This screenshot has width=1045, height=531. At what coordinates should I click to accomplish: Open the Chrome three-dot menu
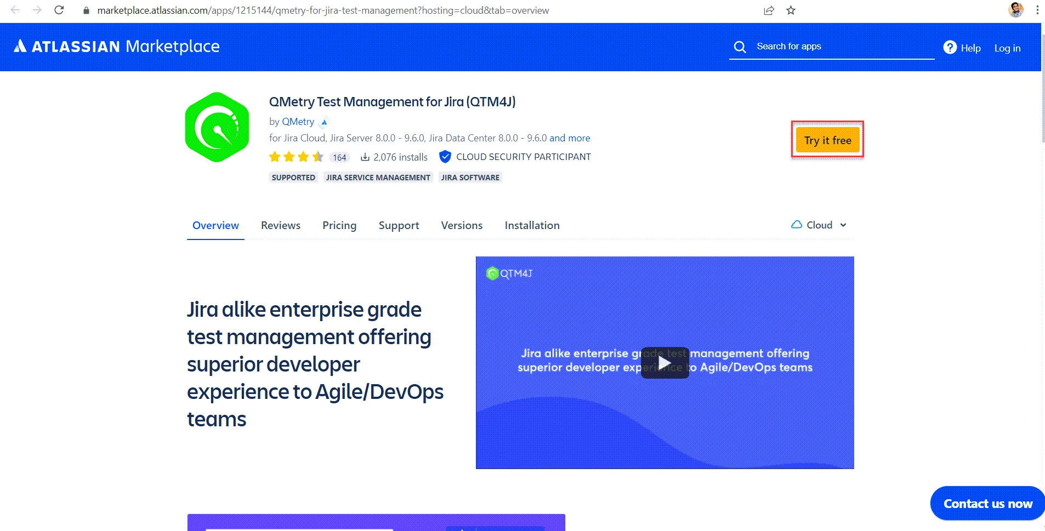(1037, 10)
